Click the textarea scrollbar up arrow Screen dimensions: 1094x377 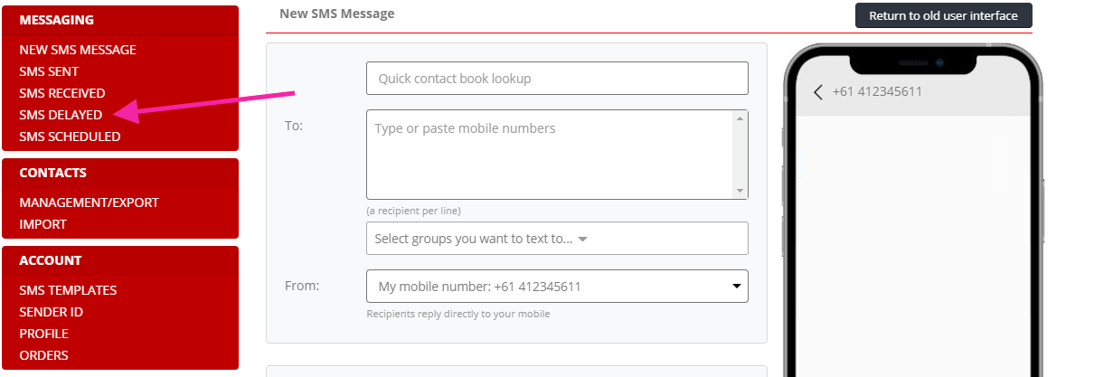pyautogui.click(x=740, y=118)
